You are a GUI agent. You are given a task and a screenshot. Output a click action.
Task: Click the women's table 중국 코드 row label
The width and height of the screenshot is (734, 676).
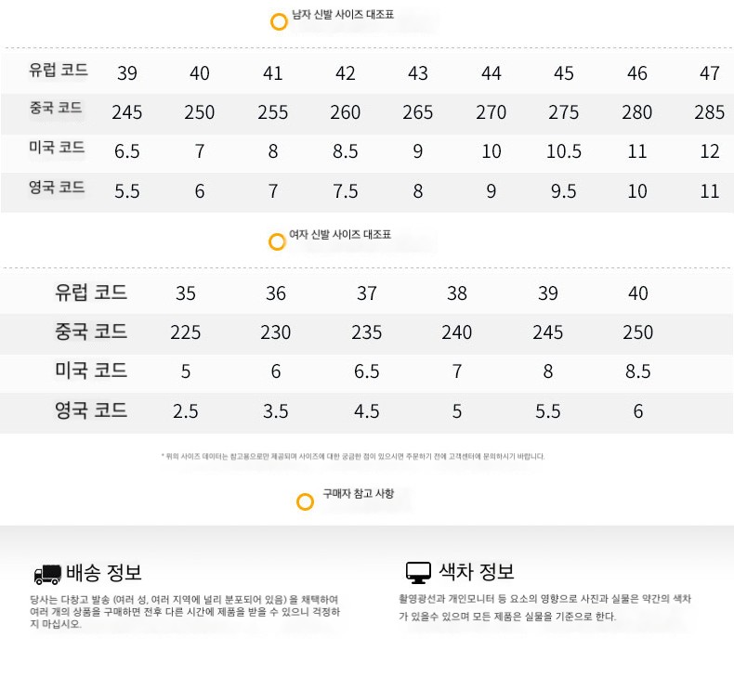tap(91, 331)
